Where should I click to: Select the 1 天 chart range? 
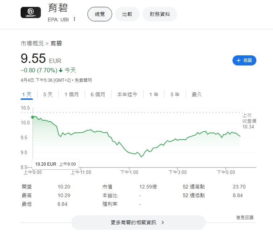[27, 94]
